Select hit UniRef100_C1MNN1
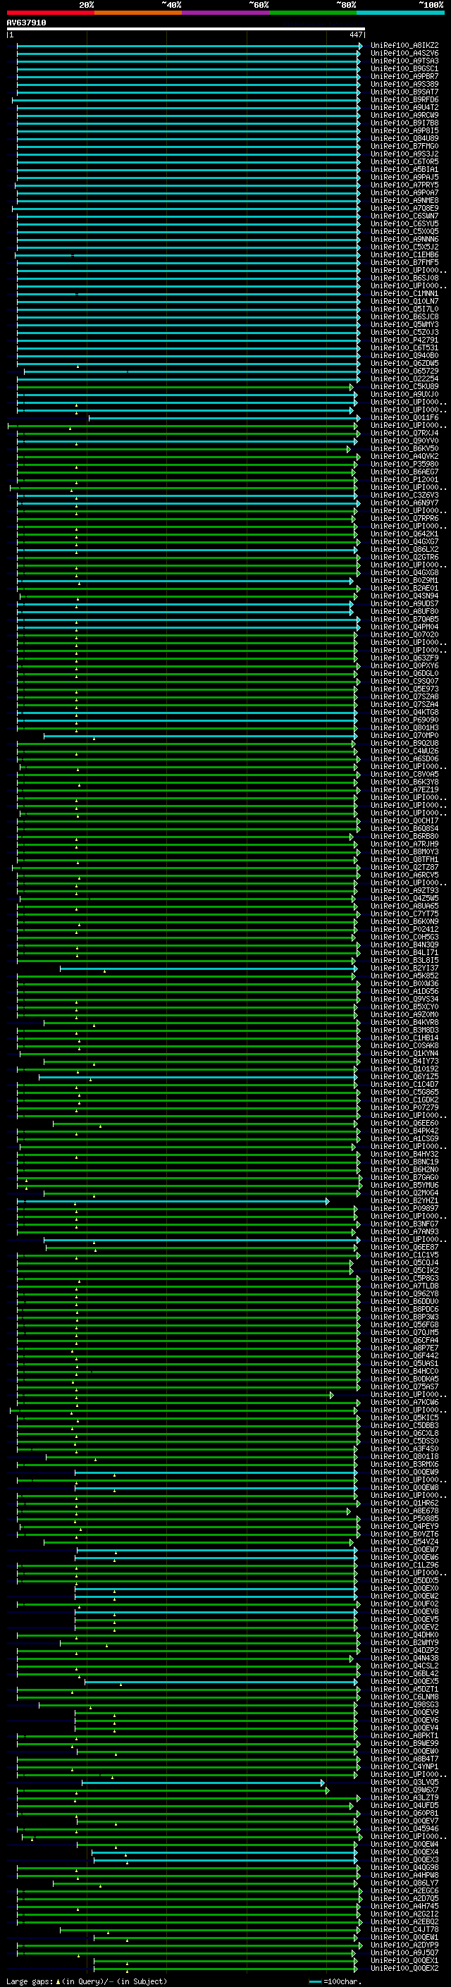 (x=404, y=294)
